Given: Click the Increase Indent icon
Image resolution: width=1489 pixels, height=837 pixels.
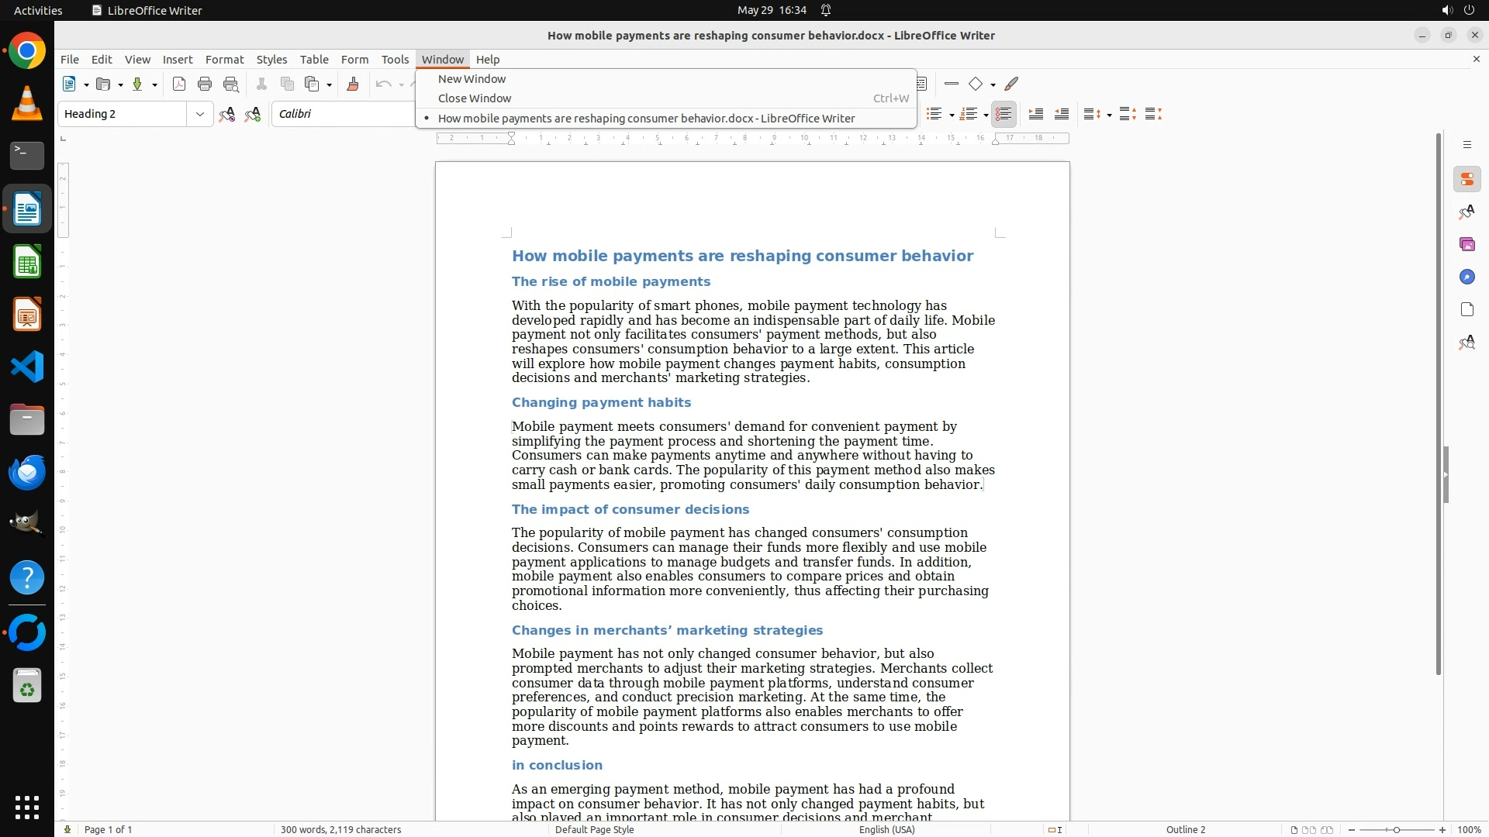Looking at the screenshot, I should click(1035, 114).
